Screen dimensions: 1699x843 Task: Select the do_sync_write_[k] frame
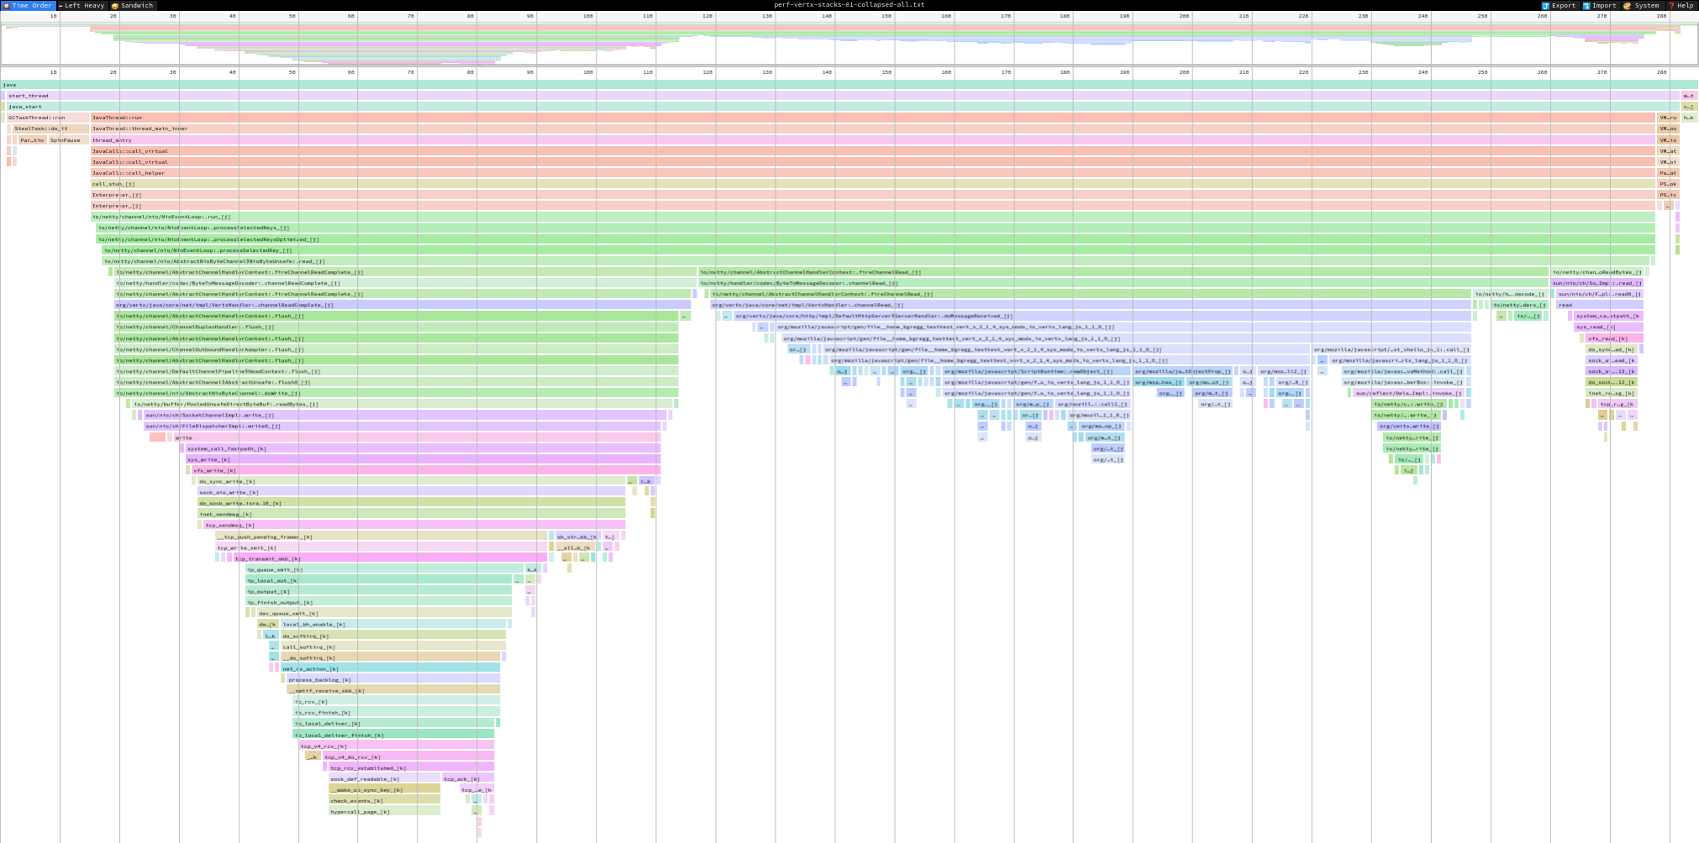[411, 481]
